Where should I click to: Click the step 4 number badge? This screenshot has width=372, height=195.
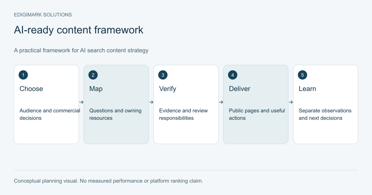pos(232,75)
